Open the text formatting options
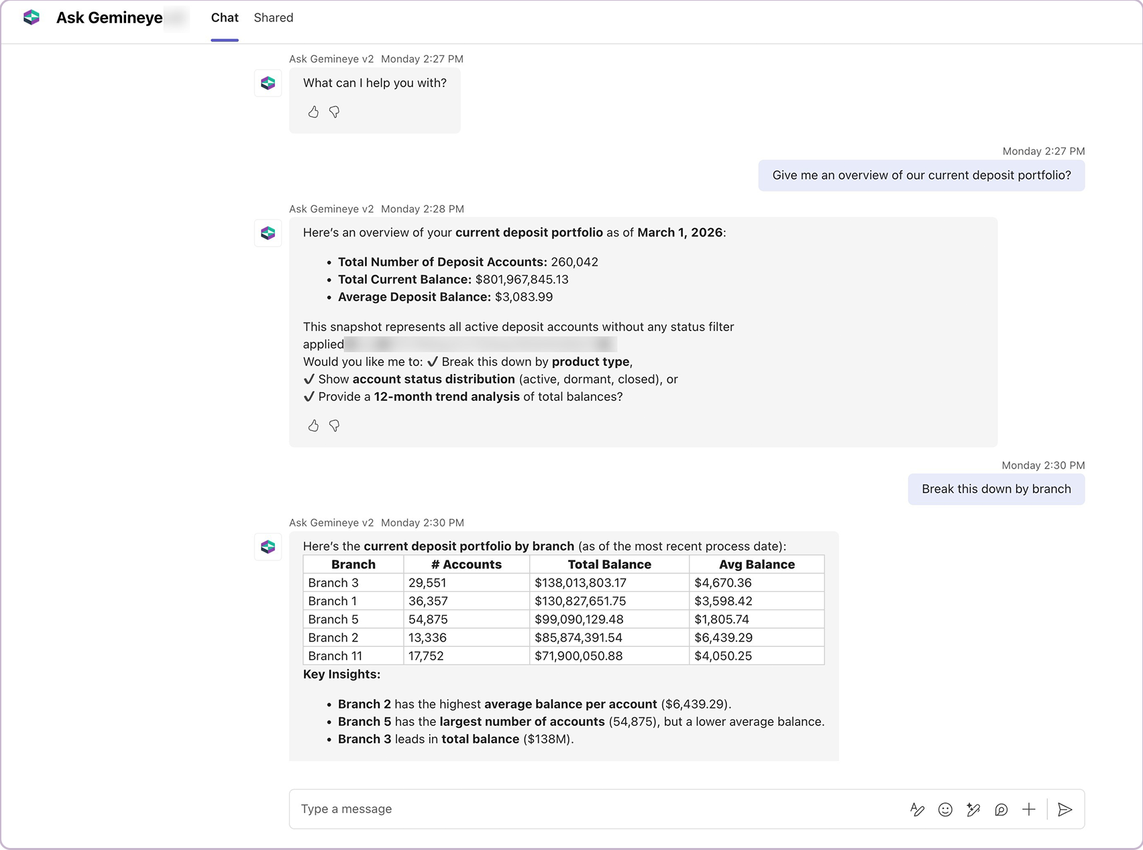Viewport: 1143px width, 850px height. (917, 810)
